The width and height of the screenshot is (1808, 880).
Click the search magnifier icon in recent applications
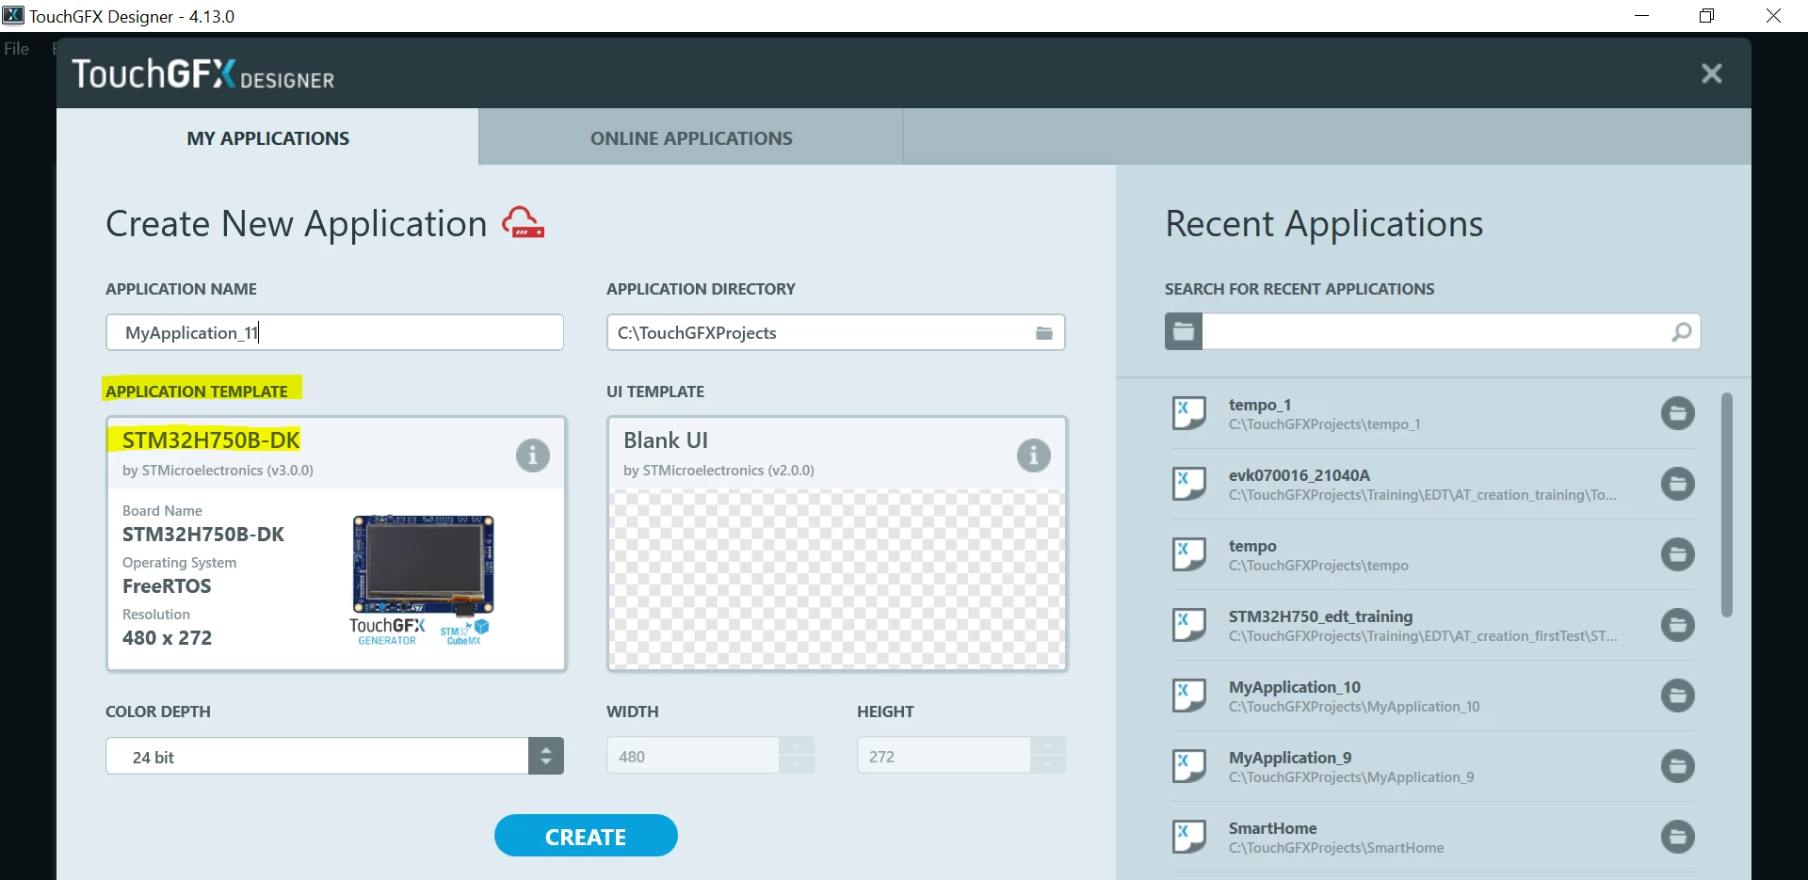coord(1681,332)
